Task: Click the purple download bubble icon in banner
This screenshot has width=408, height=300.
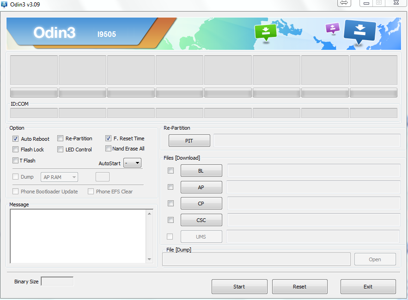Action: (x=333, y=28)
